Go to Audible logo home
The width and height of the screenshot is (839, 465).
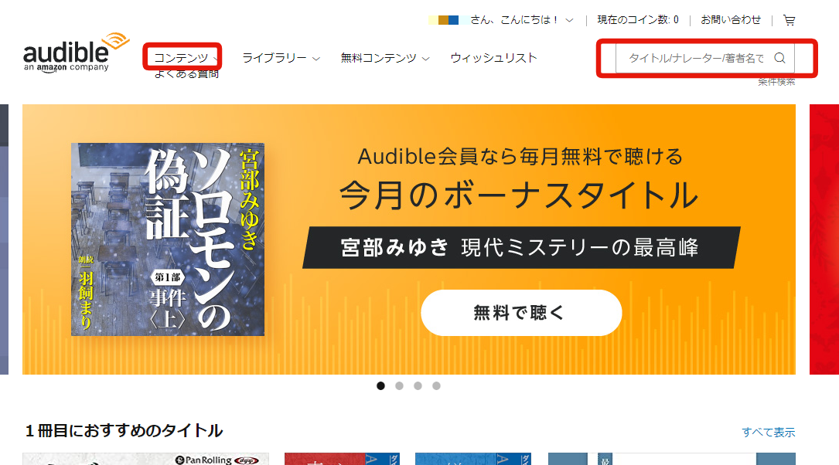click(76, 53)
